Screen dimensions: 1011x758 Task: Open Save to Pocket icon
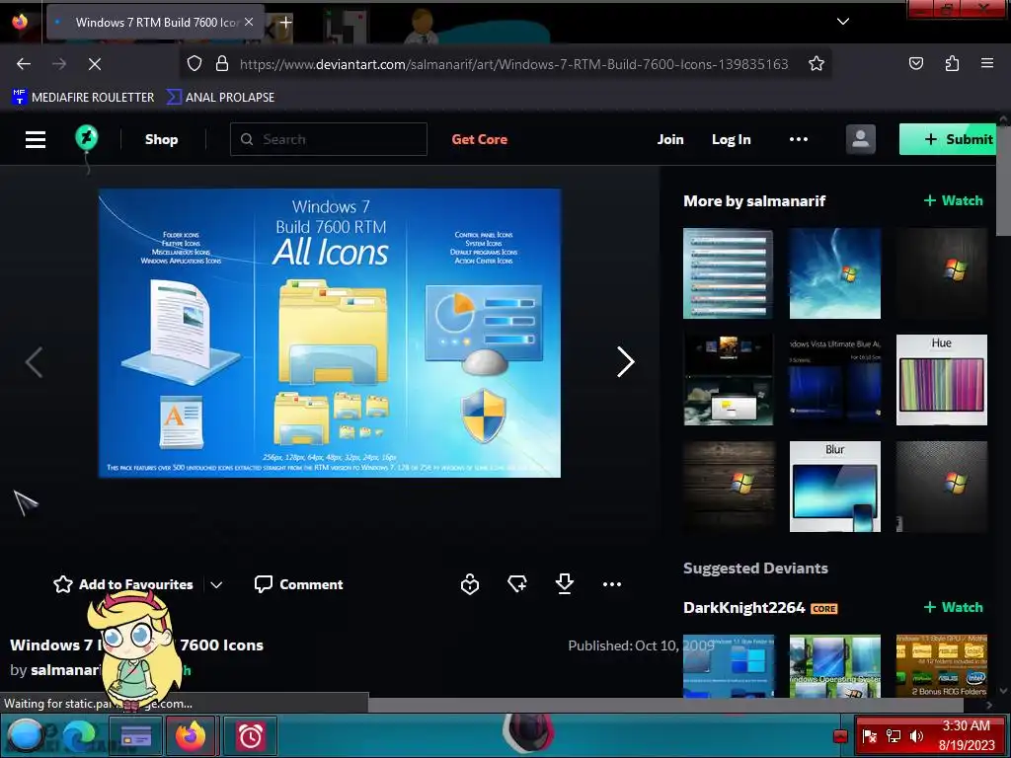(915, 64)
